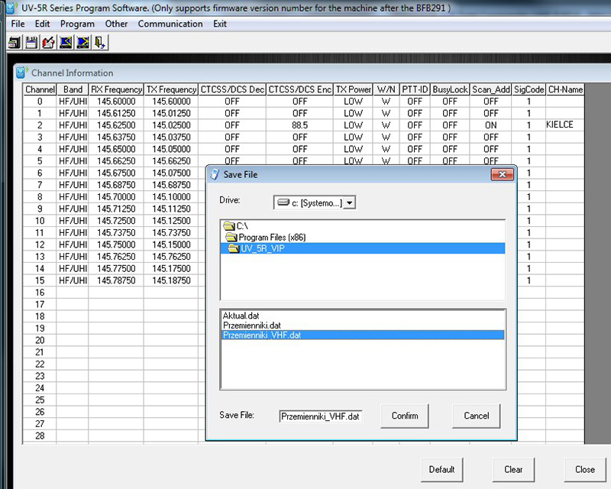Click the SigCode column header
Viewport: 611px width, 489px height.
coord(529,89)
